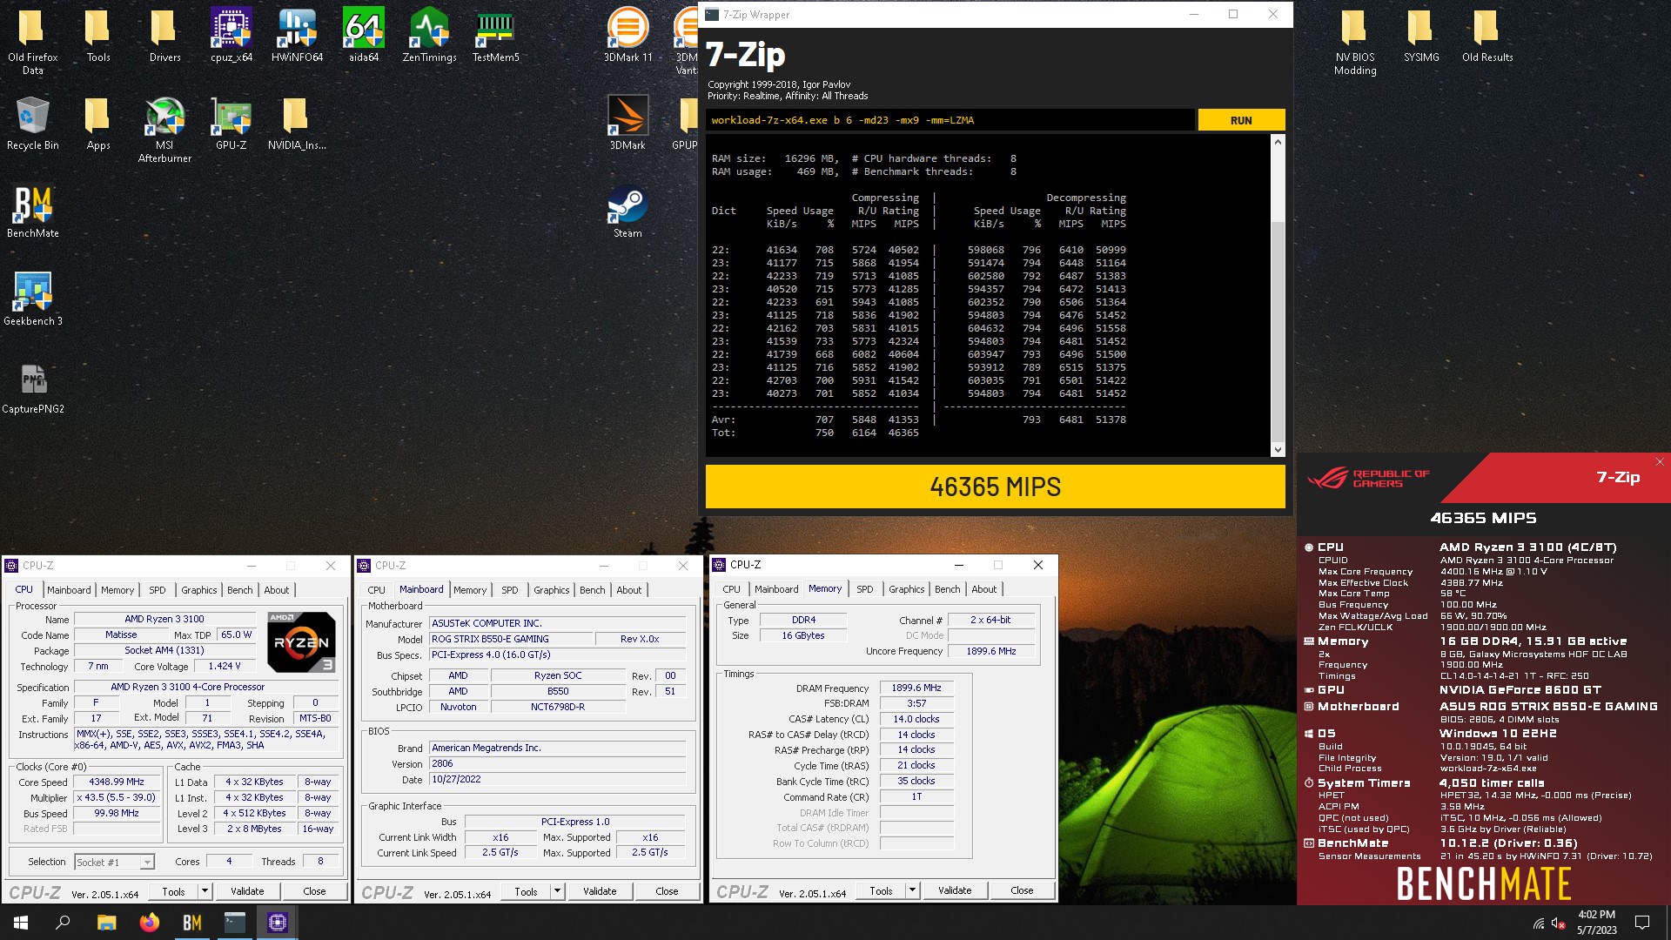
Task: Click the ROG STRIX B550-E GAMING model field
Action: pos(512,639)
